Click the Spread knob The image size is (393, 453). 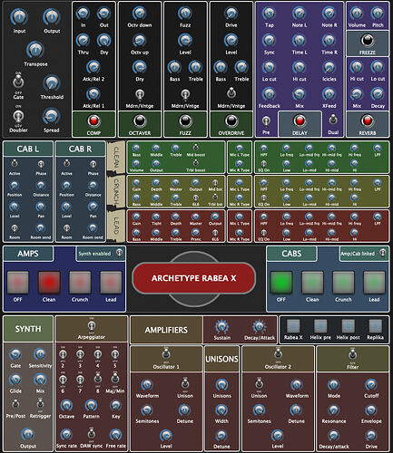(x=52, y=117)
